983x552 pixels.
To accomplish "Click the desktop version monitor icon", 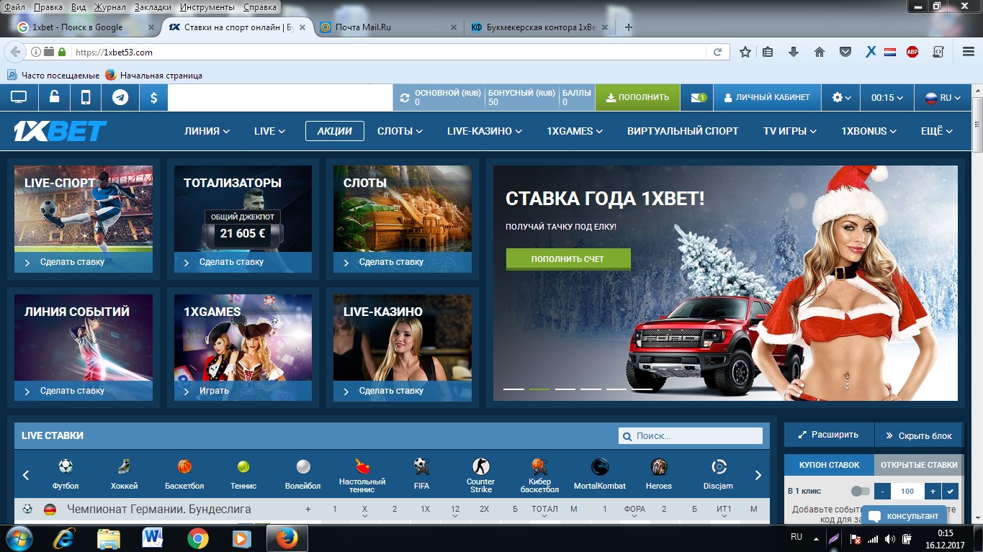I will coord(19,97).
